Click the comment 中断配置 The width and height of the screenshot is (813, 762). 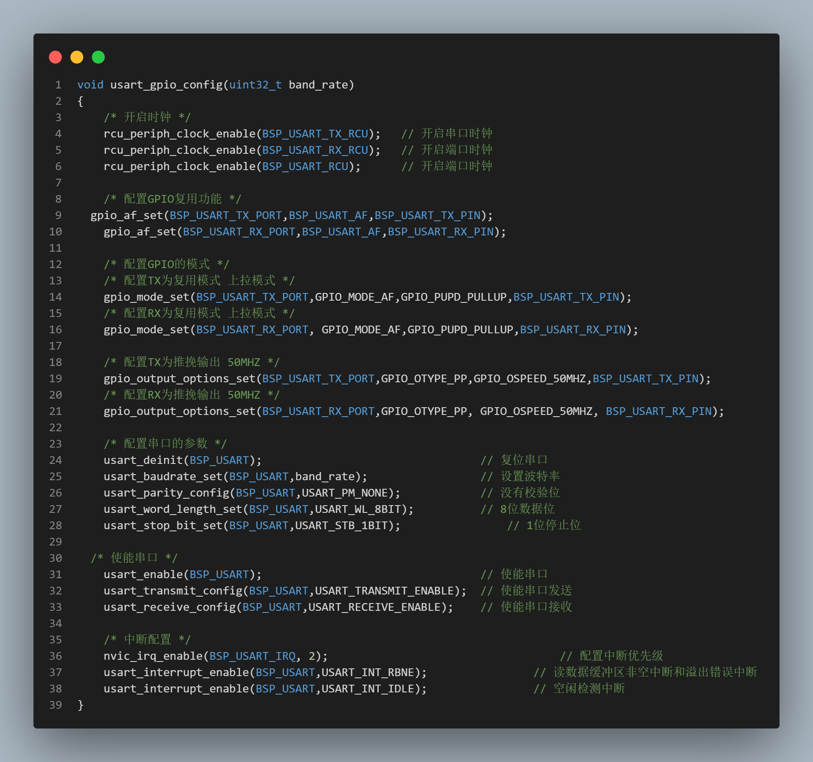(x=148, y=640)
